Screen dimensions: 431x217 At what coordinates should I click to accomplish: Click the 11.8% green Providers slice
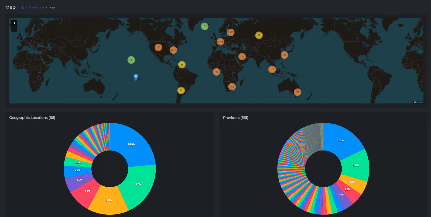click(356, 166)
